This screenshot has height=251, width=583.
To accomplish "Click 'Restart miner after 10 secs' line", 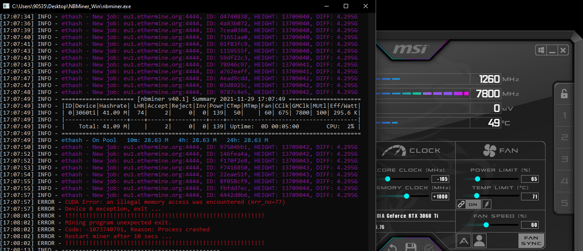I will tap(118, 236).
